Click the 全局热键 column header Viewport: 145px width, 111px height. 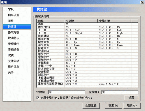coord(114,21)
